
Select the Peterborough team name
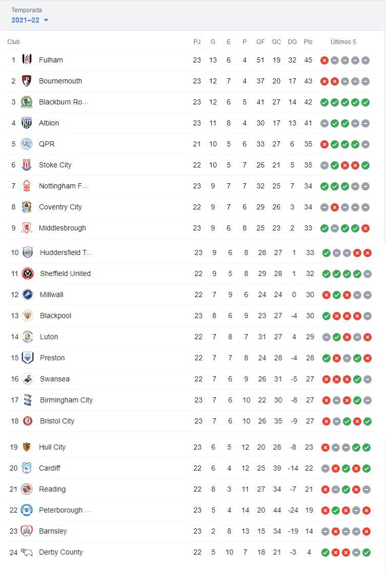tap(65, 510)
